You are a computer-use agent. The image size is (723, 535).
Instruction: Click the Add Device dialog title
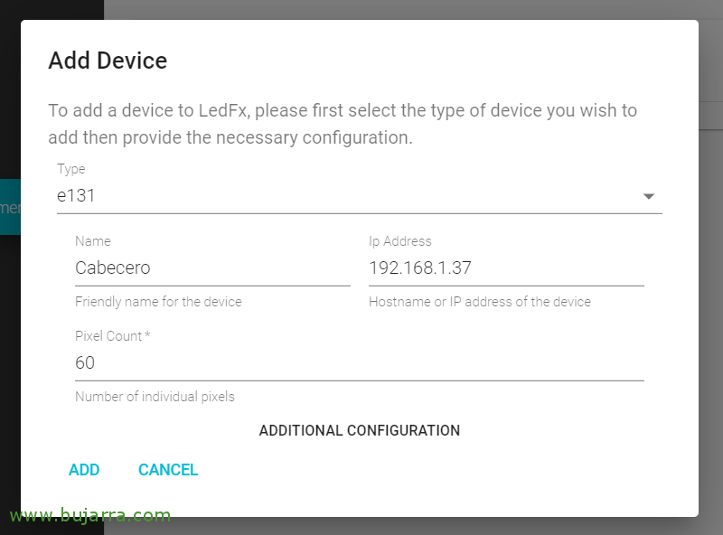pos(108,61)
